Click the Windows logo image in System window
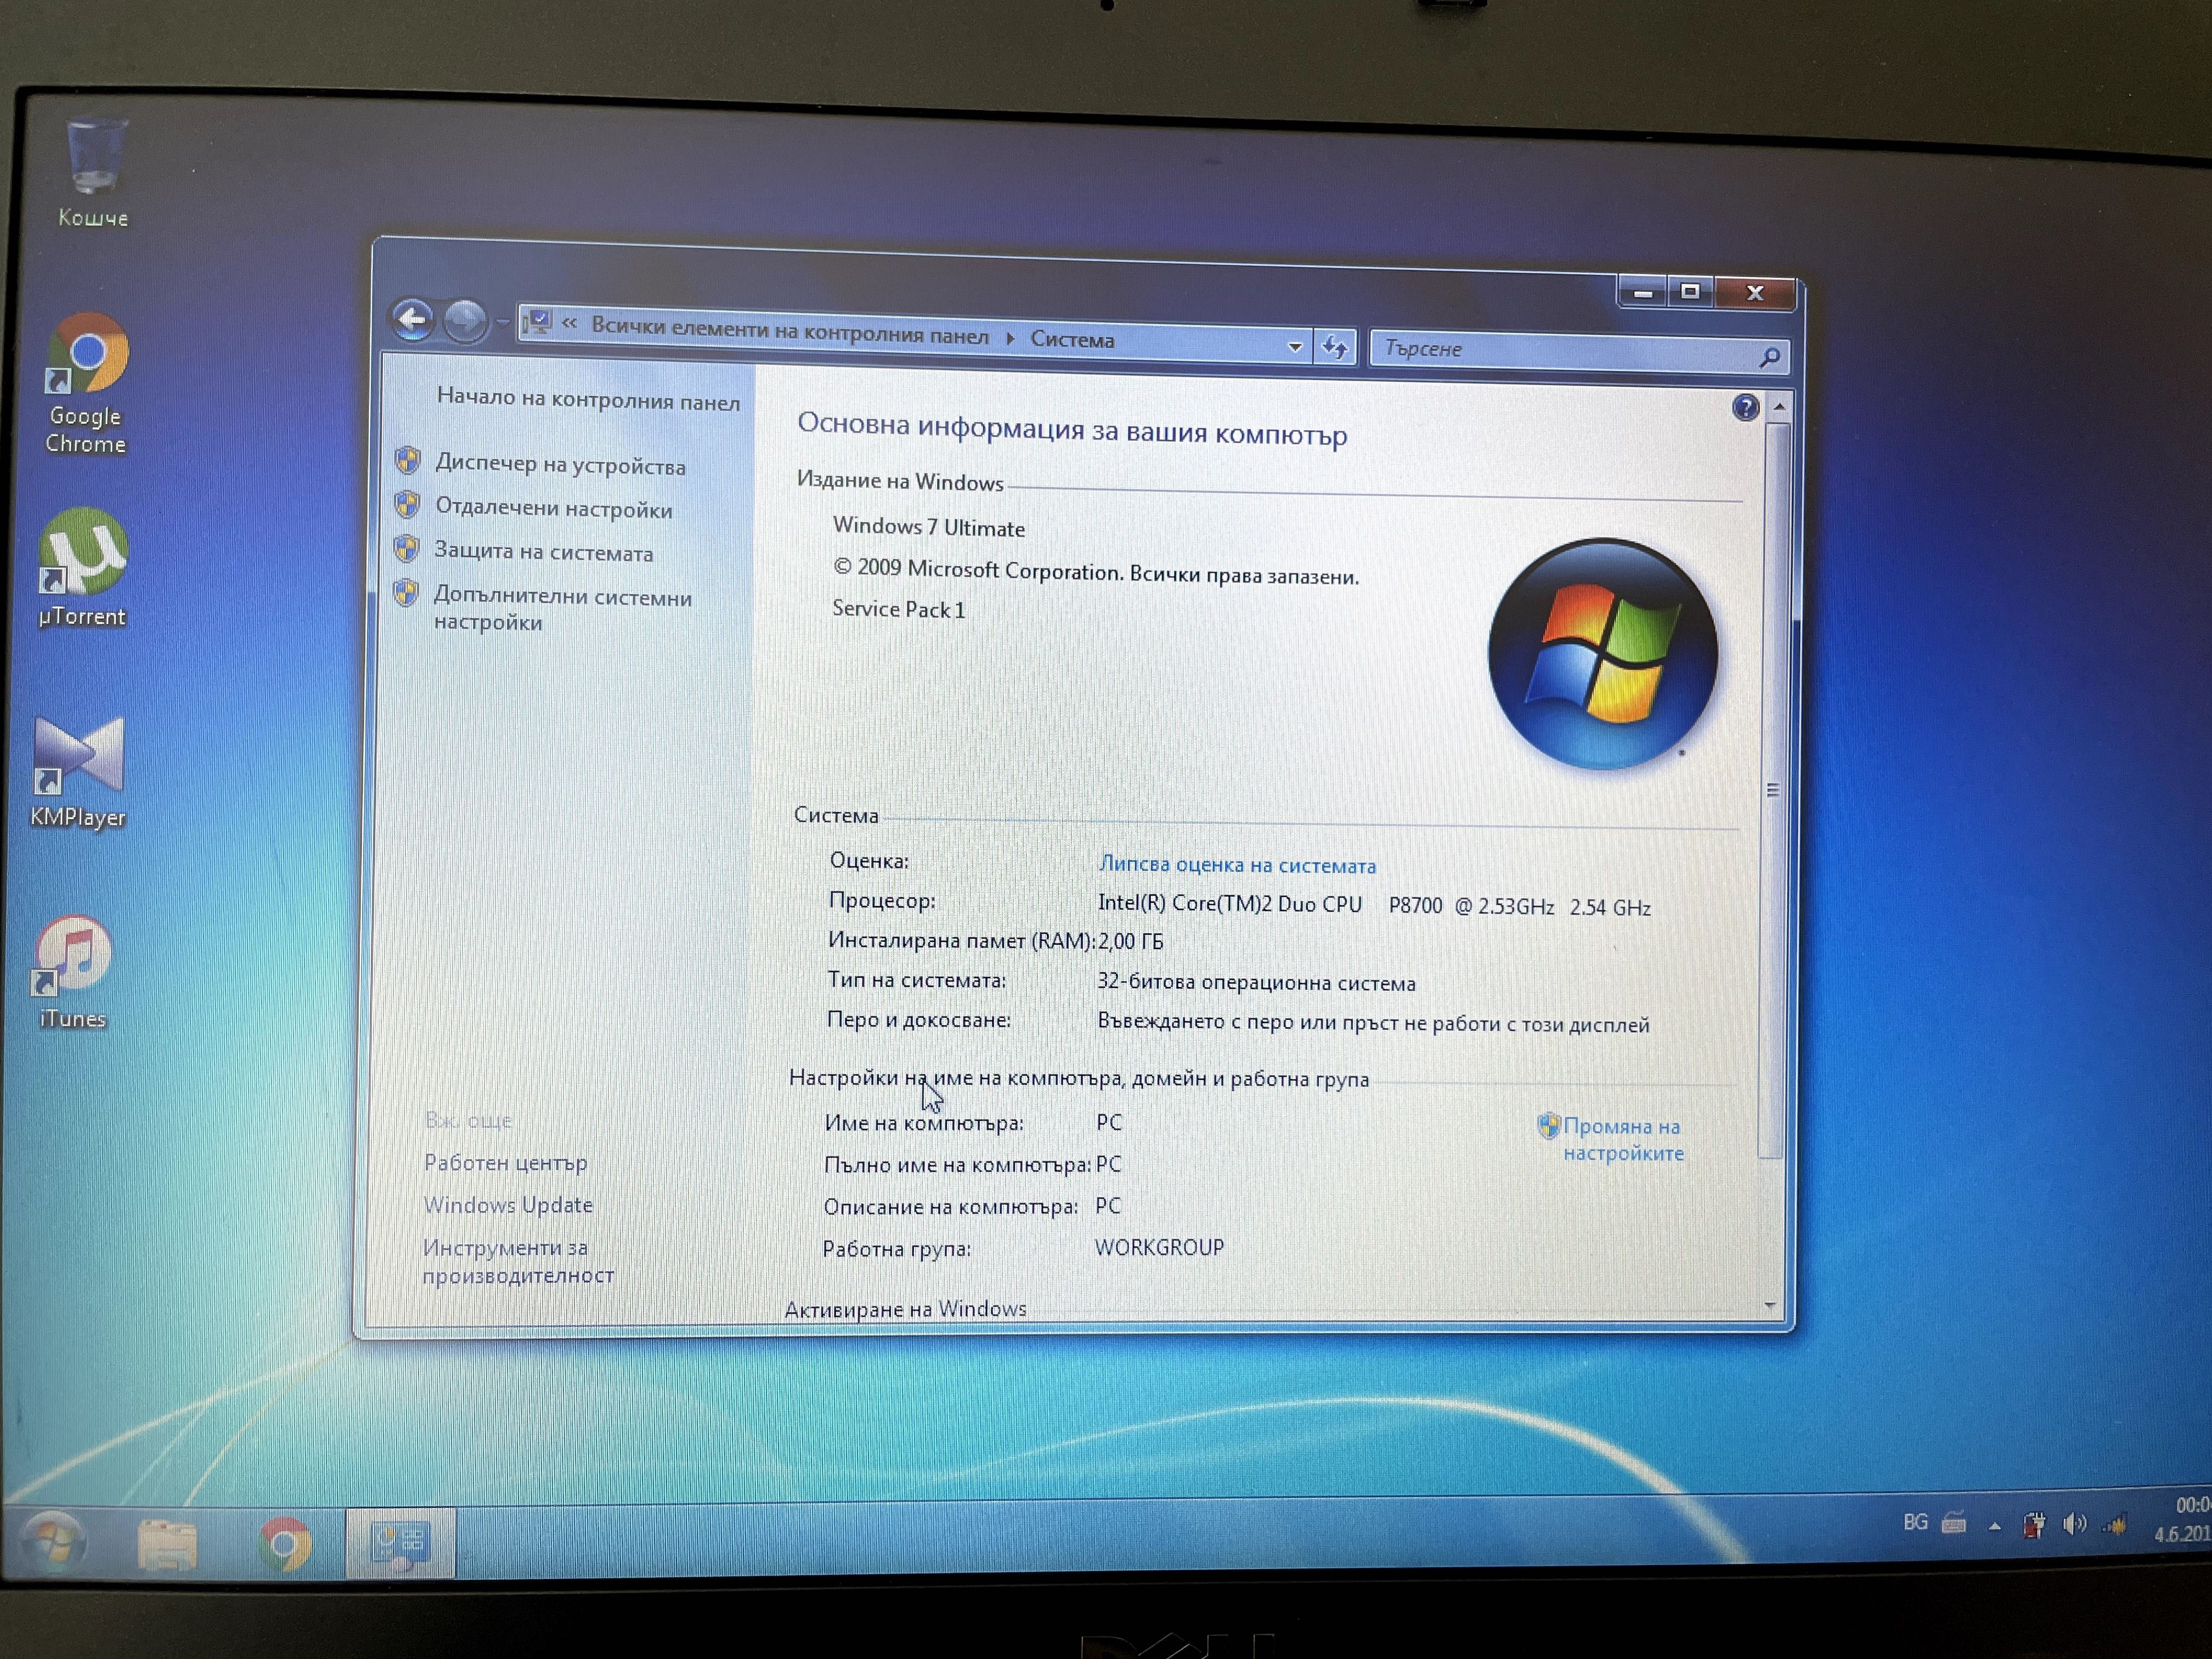The image size is (2212, 1659). 1603,654
